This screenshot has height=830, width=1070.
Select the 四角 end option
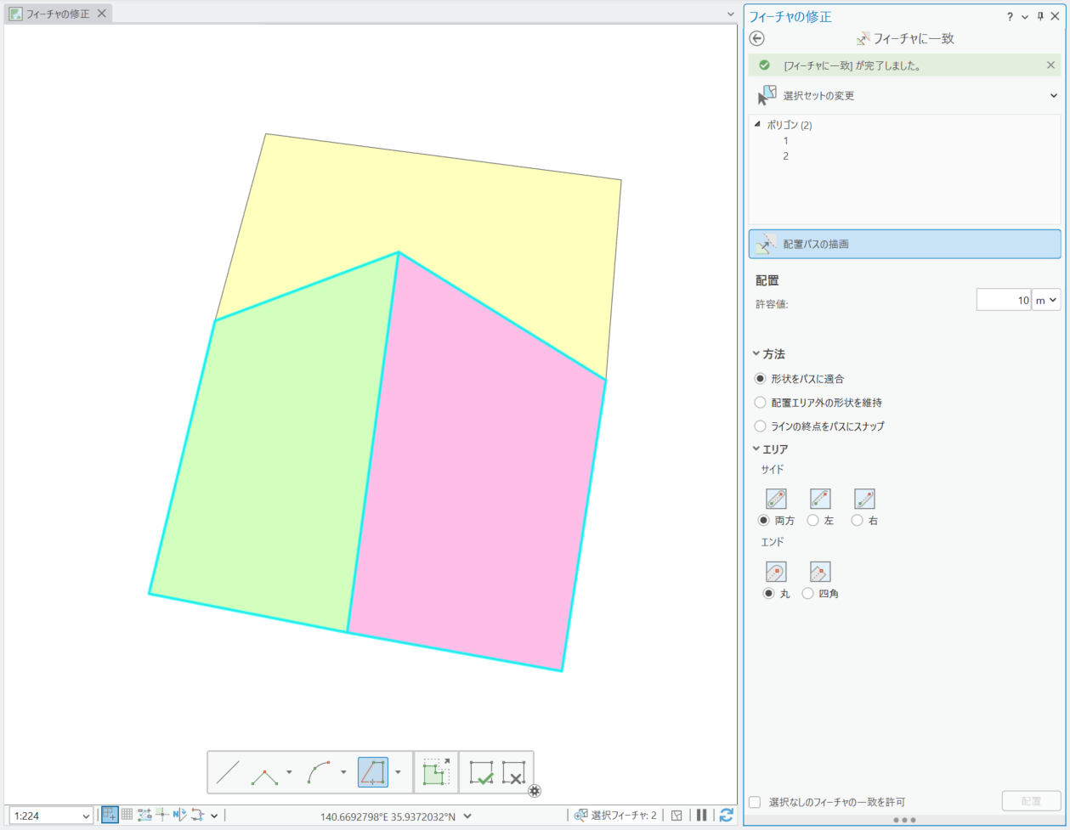[x=808, y=594]
